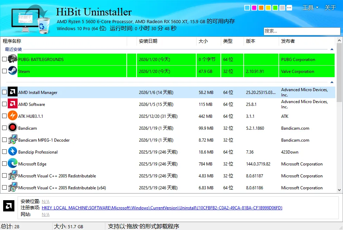Screen dimensions: 343x230
Task: Click the 大小: 51.7 GB status entry
Action: tap(68, 226)
